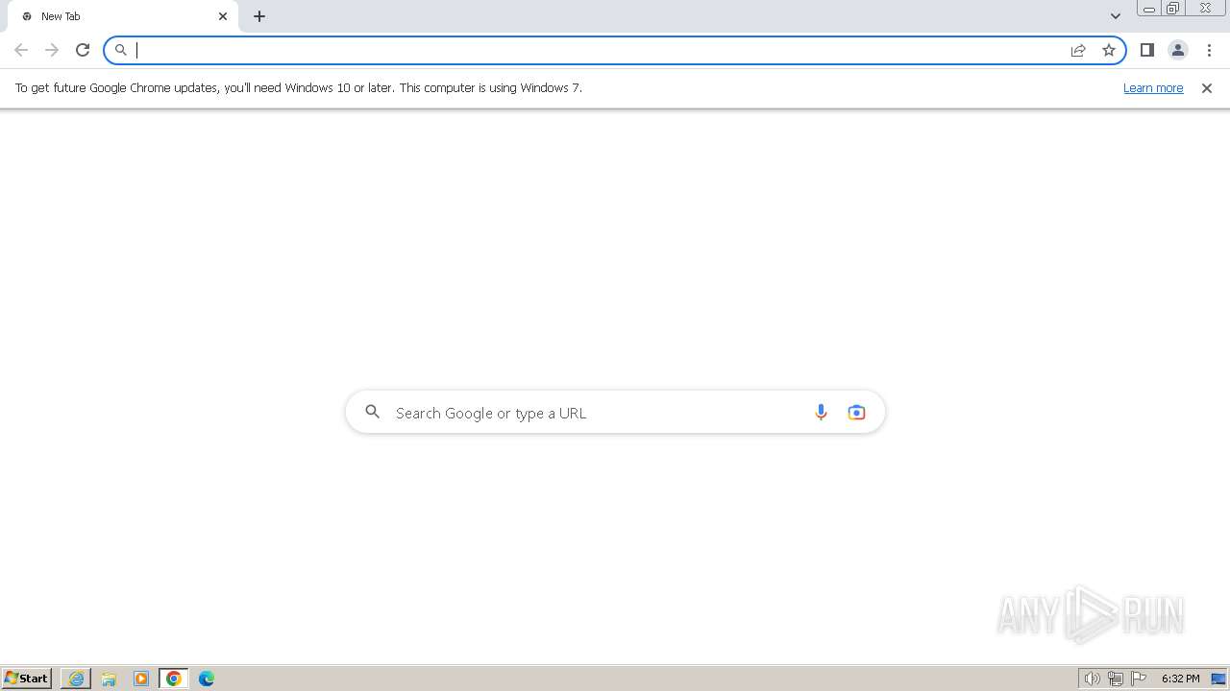Restore down the Chrome window
The image size is (1230, 691).
(1173, 9)
